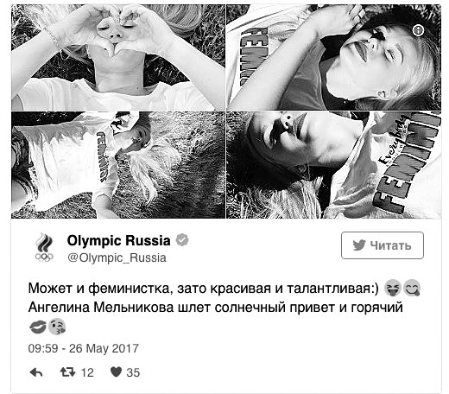This screenshot has height=394, width=449.
Task: Open the bottom-left photo of girl lying on grass
Action: [118, 165]
